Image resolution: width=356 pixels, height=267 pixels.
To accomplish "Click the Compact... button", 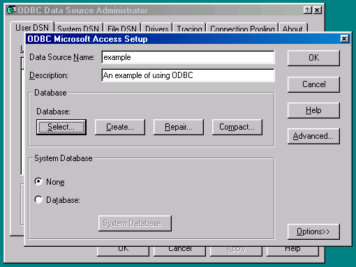I will pos(237,127).
